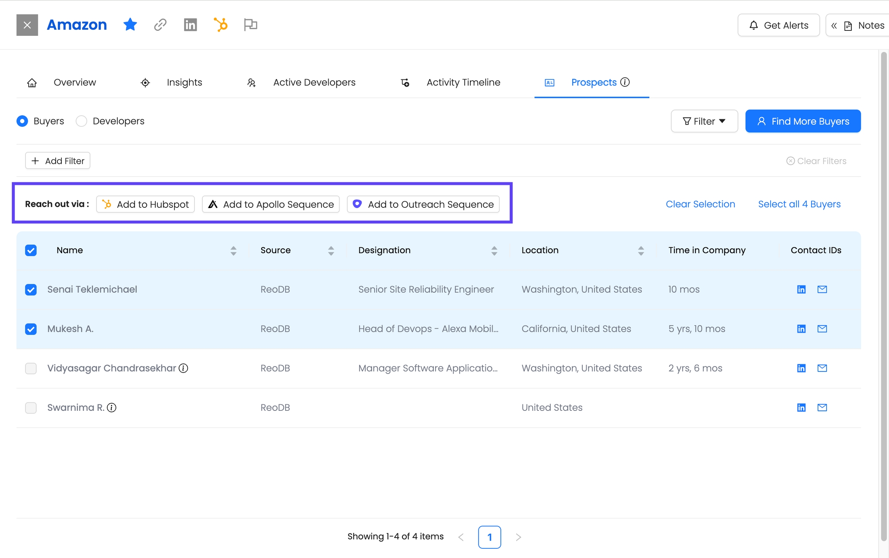Open Senai Teklemichael's LinkedIn contact icon
Viewport: 889px width, 558px height.
(801, 289)
